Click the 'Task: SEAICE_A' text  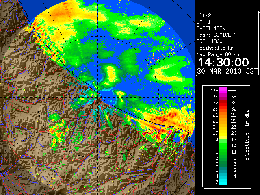(217, 35)
